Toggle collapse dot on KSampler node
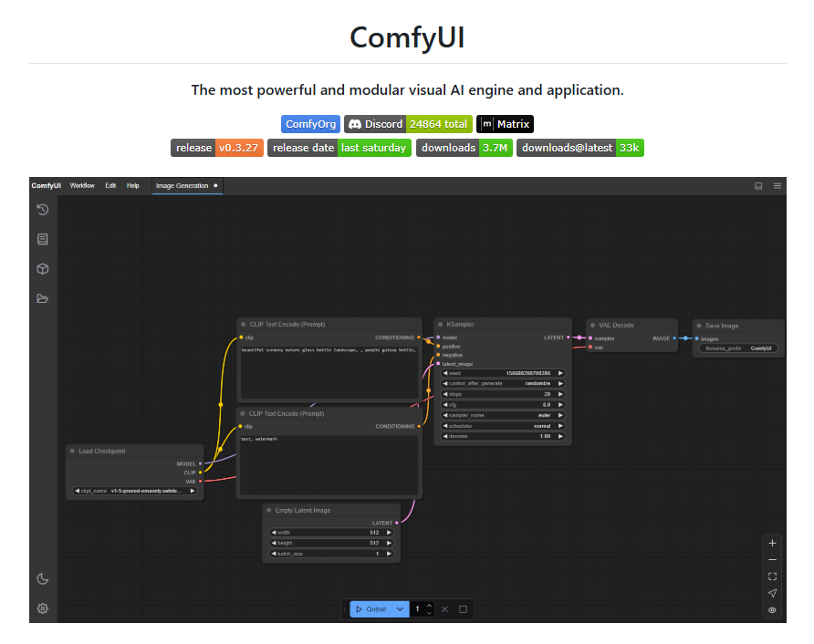 [x=440, y=325]
